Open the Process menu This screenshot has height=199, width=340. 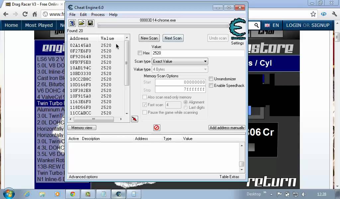click(98, 15)
